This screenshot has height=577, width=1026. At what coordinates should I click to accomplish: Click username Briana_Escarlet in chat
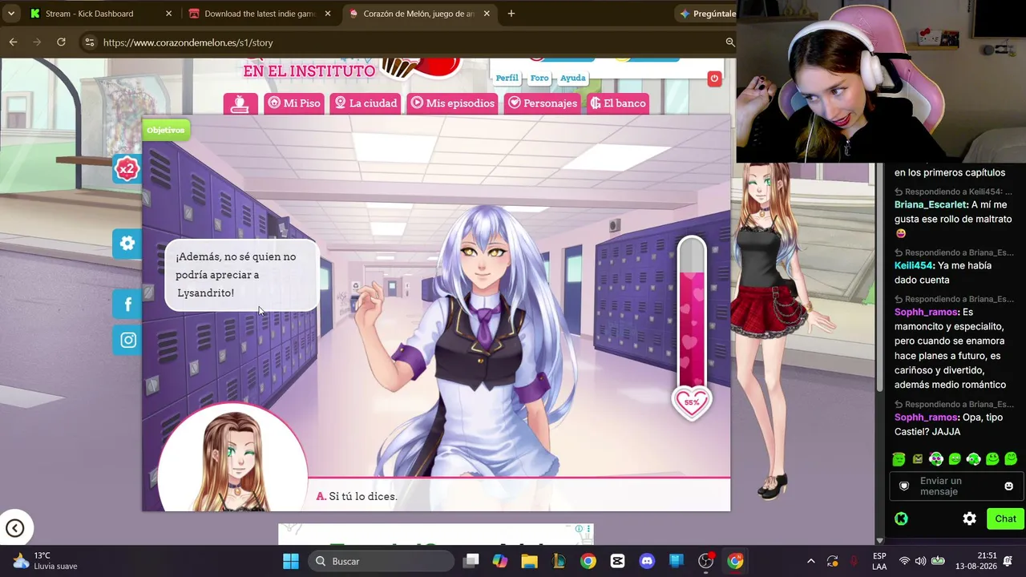point(931,204)
